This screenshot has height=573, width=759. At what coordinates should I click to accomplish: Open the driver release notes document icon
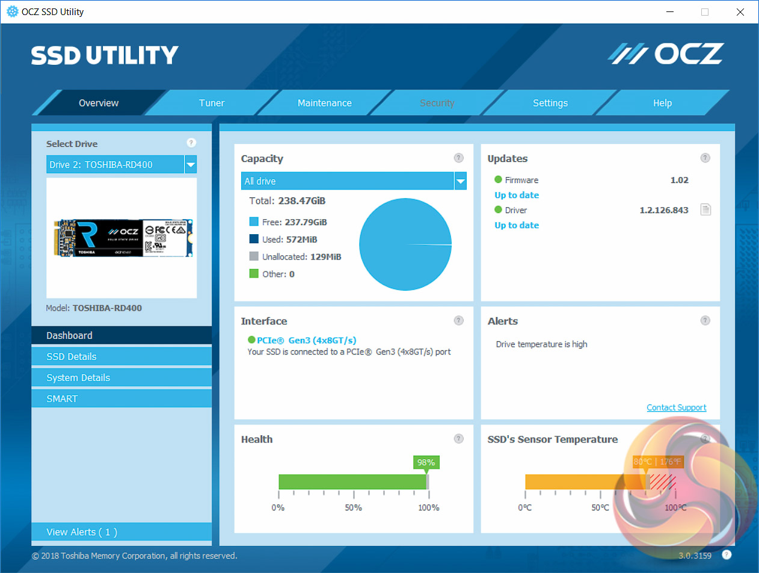coord(706,209)
